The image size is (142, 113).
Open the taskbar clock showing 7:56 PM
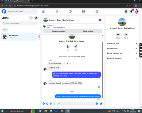point(133,111)
